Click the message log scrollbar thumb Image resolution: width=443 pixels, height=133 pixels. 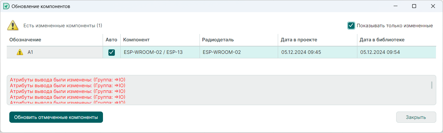(432, 85)
